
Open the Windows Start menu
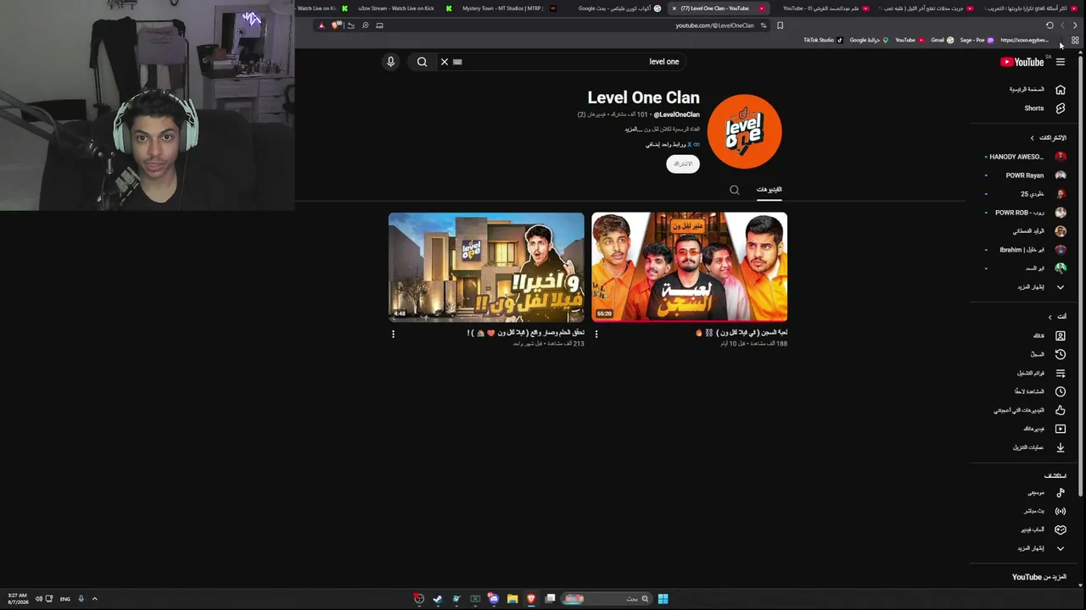(x=663, y=599)
